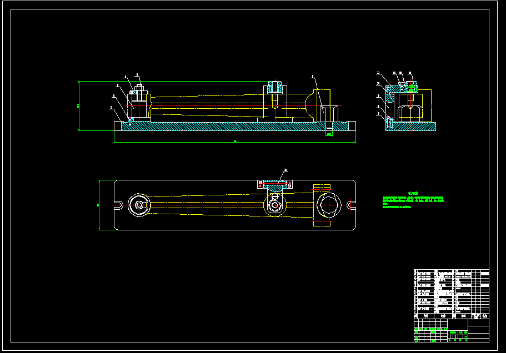Select the center cam circle in plan view
The height and width of the screenshot is (353, 506).
click(275, 205)
